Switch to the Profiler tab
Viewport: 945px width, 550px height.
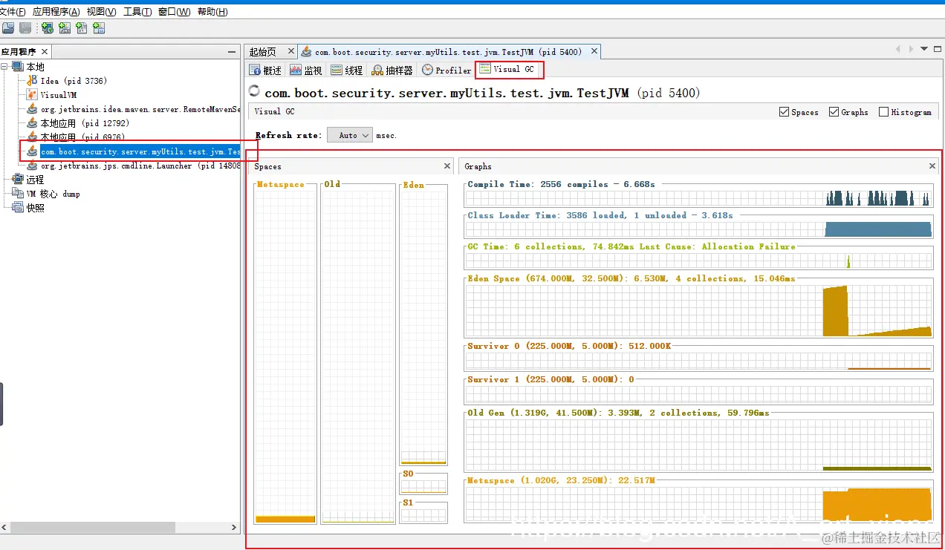coord(446,70)
